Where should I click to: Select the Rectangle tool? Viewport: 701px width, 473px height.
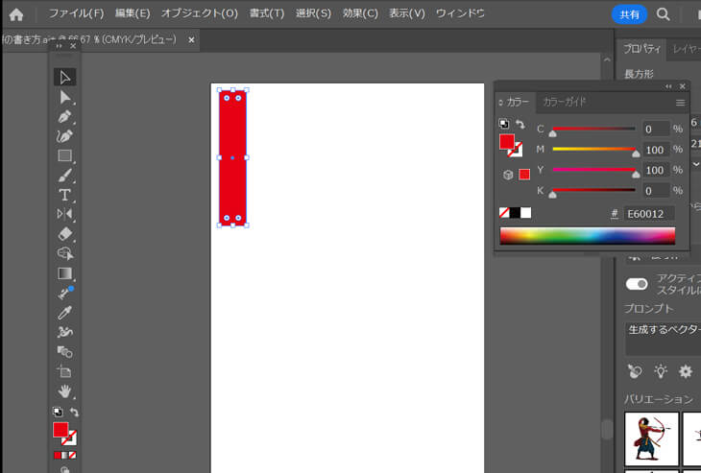tap(65, 155)
